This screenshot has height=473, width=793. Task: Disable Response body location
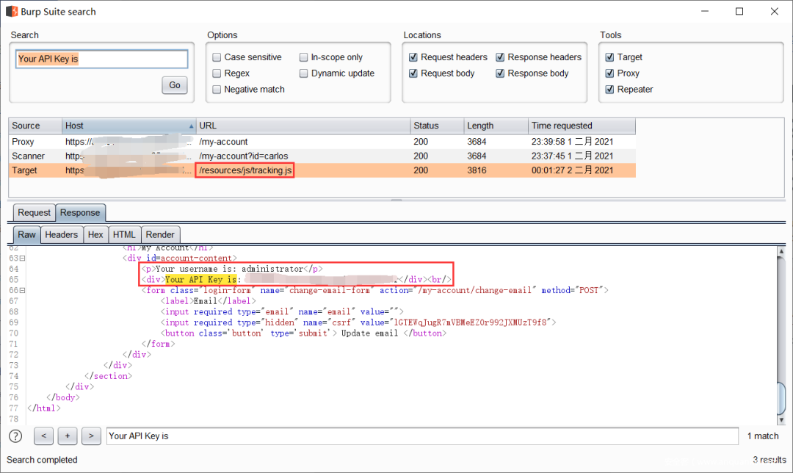pos(500,73)
